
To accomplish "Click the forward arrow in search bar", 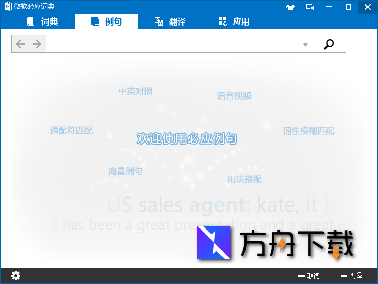I will tap(37, 44).
